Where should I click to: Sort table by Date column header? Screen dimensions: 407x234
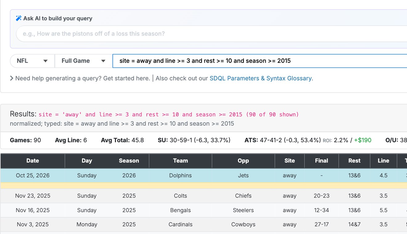click(33, 161)
